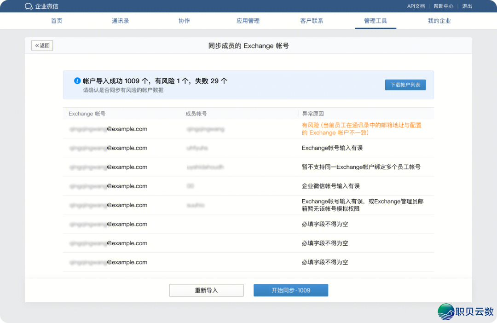497x323 pixels.
Task: Click 退出 to log out
Action: pos(466,6)
